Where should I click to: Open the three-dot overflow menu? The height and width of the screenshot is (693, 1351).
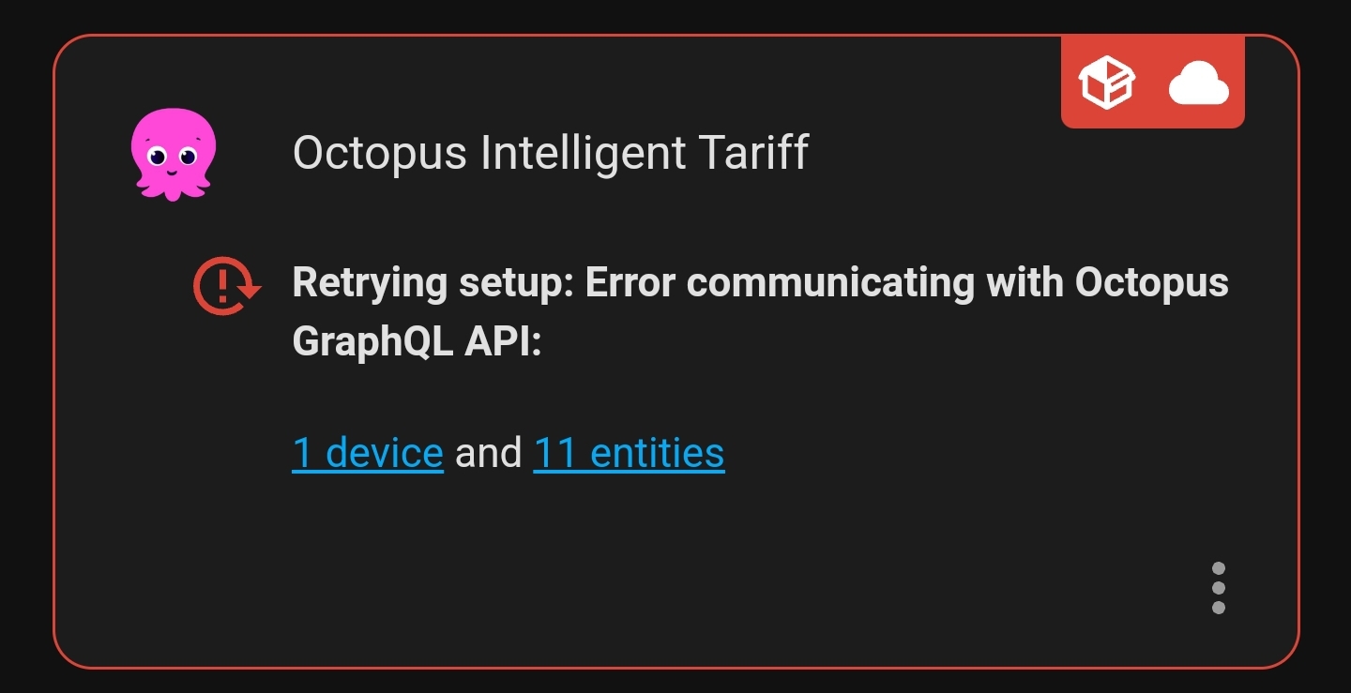(x=1218, y=589)
